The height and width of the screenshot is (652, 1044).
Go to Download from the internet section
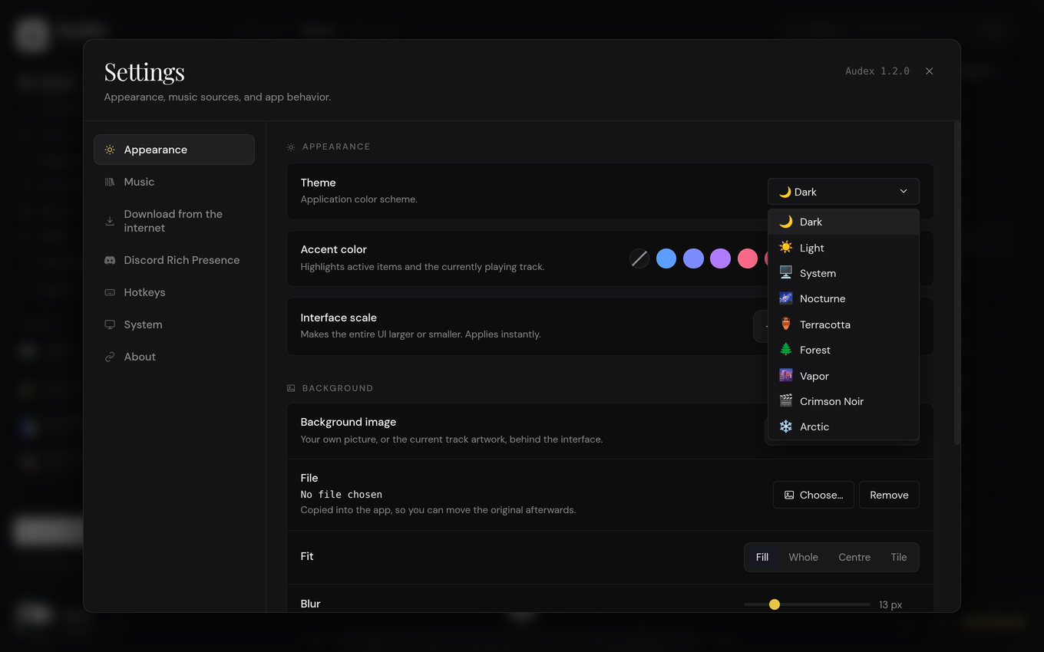point(174,221)
